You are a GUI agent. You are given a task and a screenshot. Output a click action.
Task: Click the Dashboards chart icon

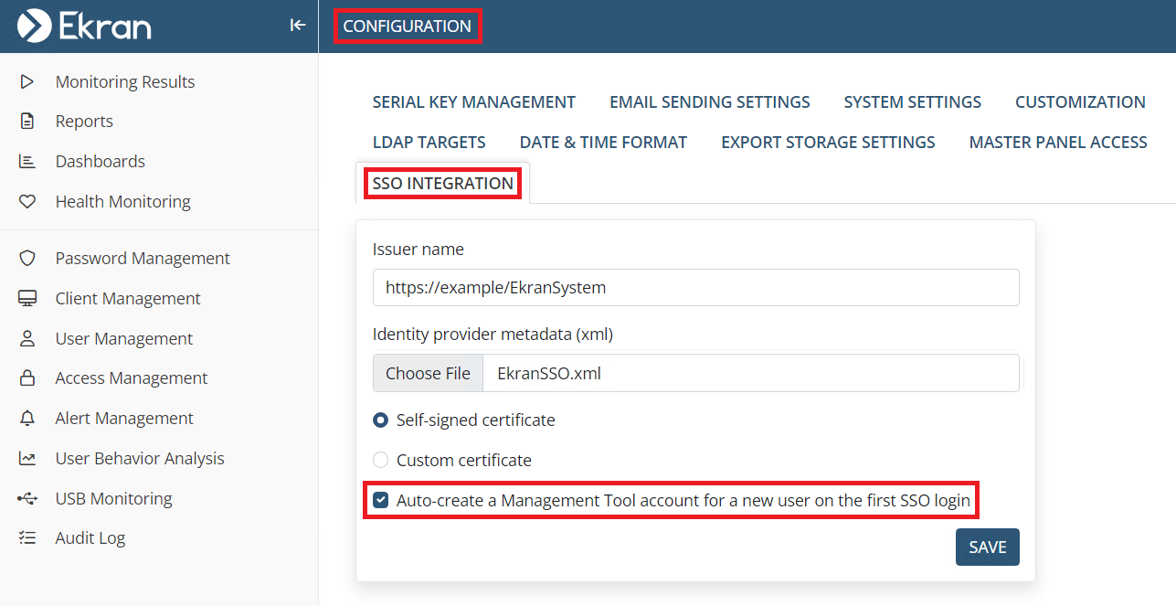click(27, 162)
